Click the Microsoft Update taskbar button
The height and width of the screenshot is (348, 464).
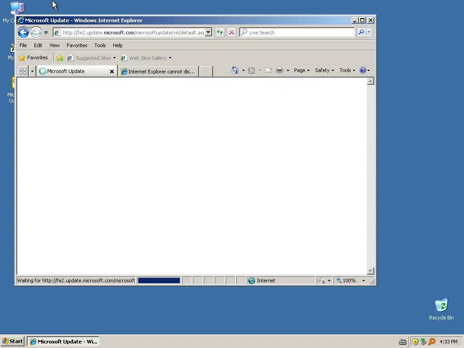point(63,341)
